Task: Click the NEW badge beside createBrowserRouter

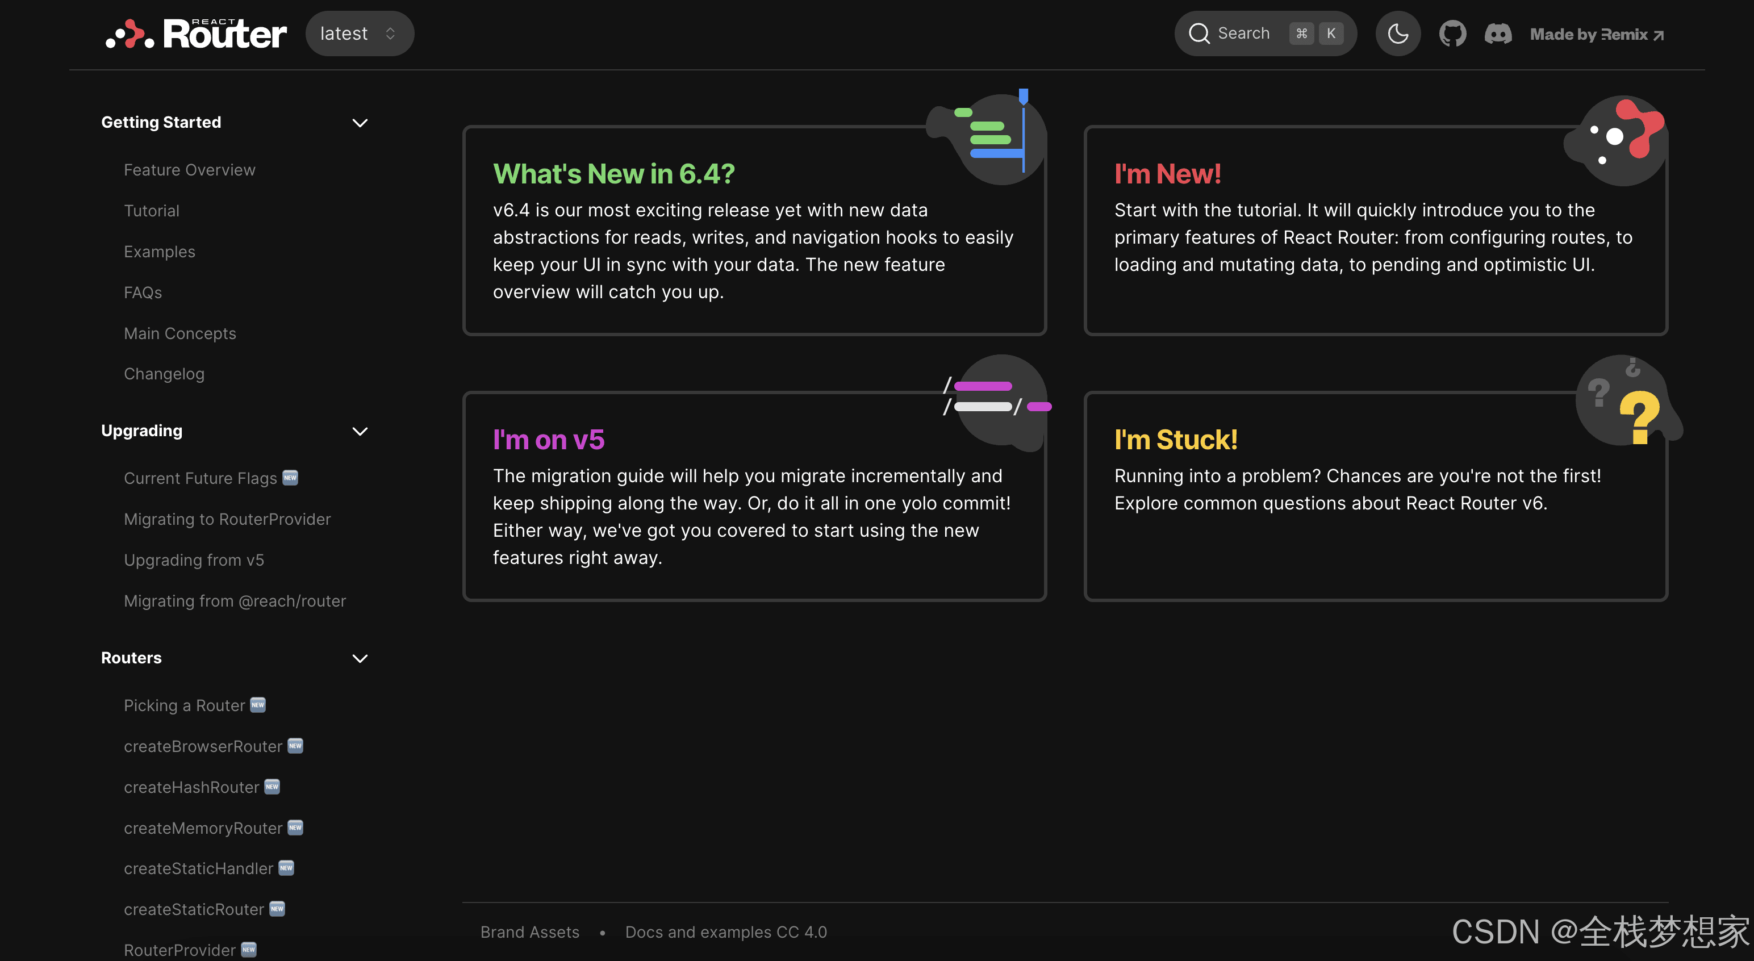Action: [295, 745]
